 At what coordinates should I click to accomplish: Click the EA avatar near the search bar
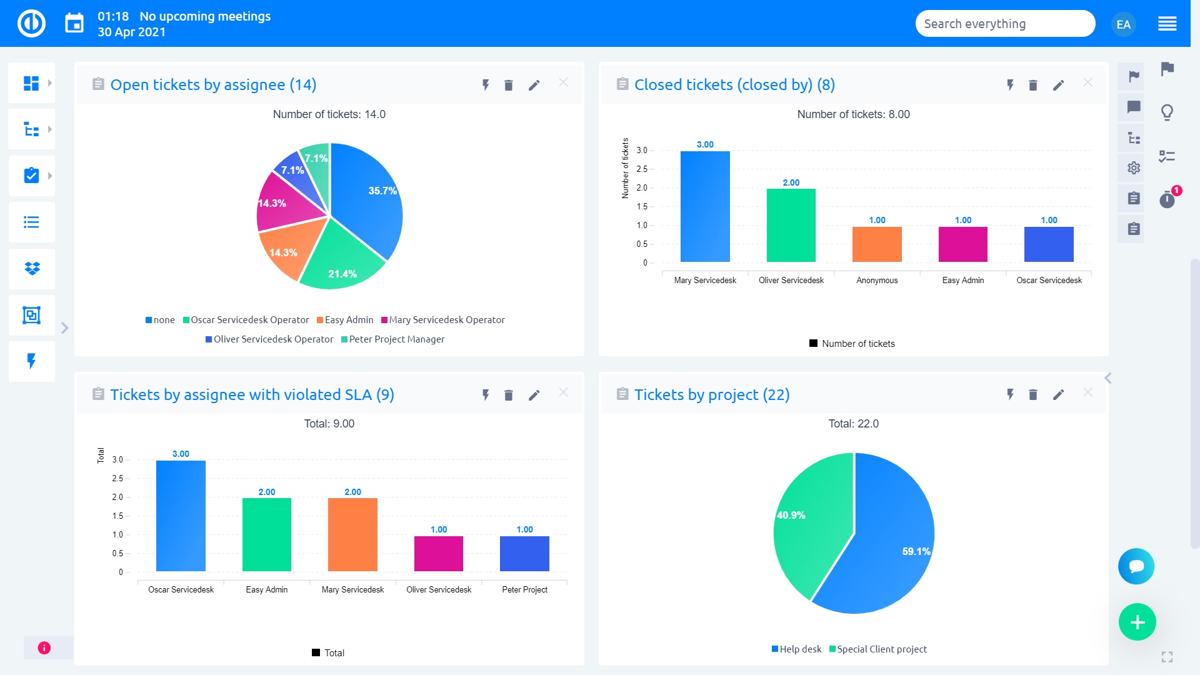point(1124,24)
